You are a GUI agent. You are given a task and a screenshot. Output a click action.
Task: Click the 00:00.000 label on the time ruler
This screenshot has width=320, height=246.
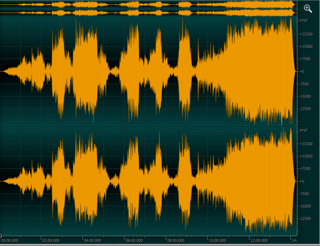point(10,241)
